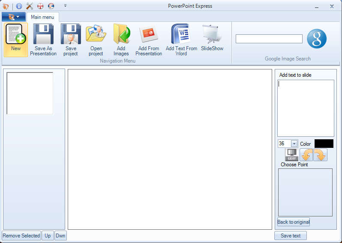The width and height of the screenshot is (342, 243).
Task: Click the Save project icon
Action: point(71,35)
